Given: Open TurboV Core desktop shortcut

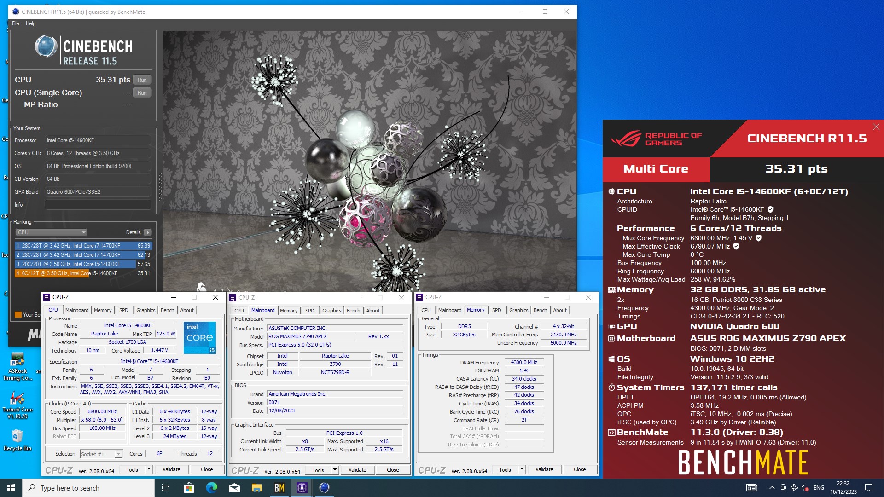Looking at the screenshot, I should [17, 405].
